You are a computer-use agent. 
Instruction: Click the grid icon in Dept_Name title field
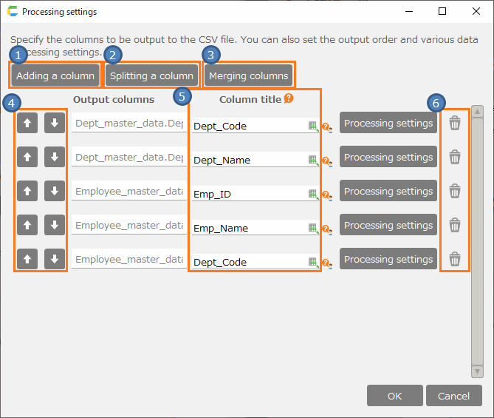click(x=313, y=161)
